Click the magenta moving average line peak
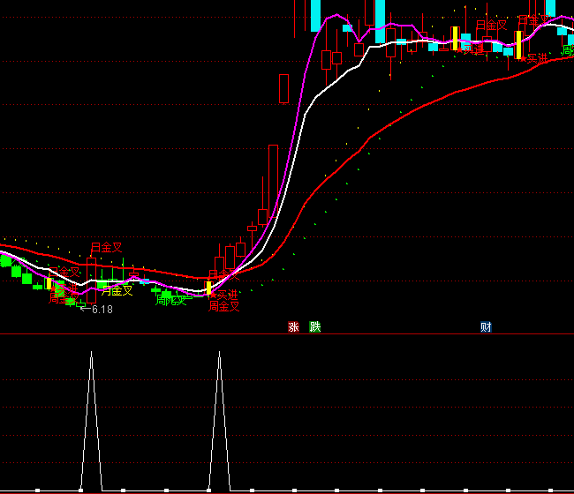 tap(336, 16)
